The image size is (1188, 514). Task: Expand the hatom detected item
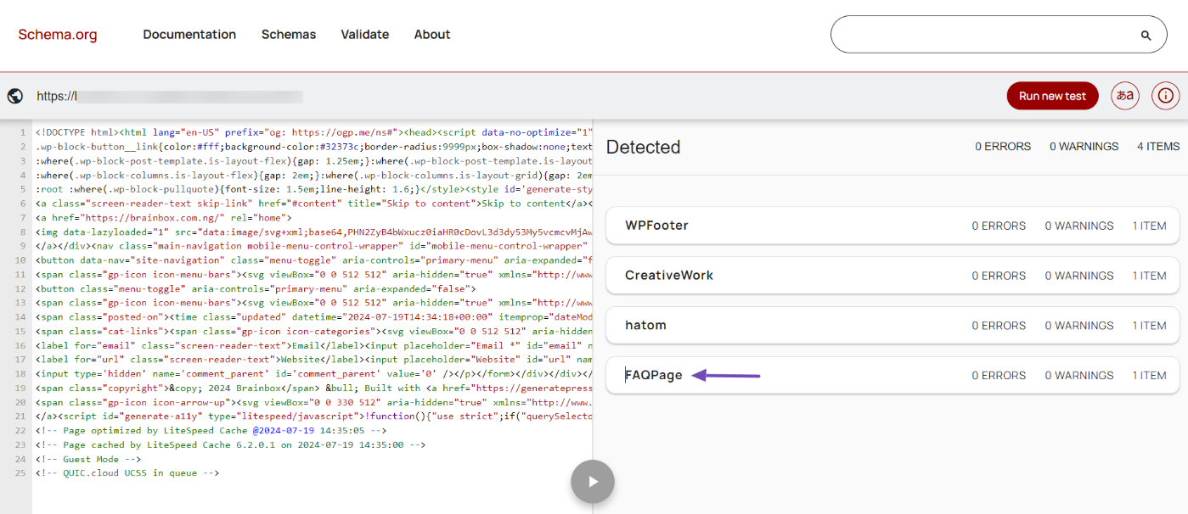[892, 326]
